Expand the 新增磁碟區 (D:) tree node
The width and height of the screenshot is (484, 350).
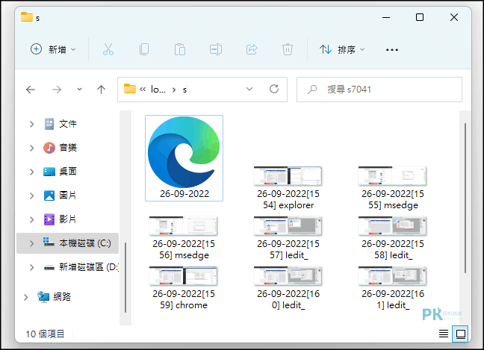click(x=31, y=267)
